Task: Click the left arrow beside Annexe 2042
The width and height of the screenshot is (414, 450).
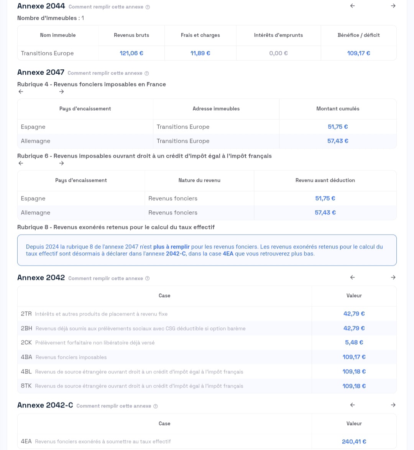Action: (x=353, y=277)
